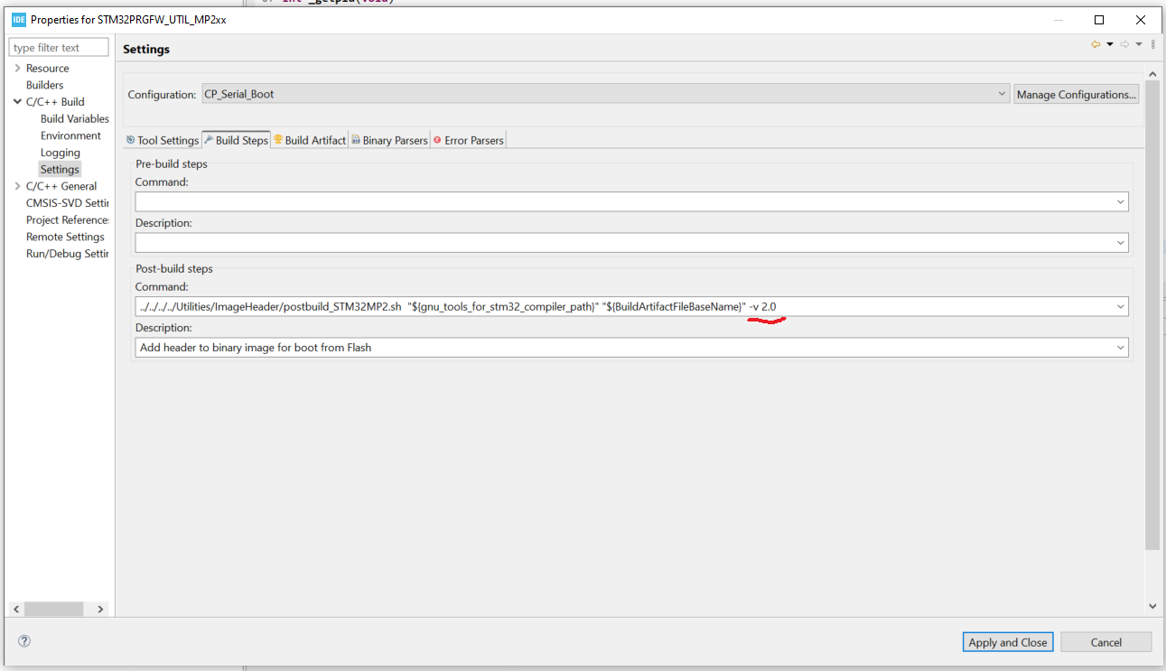Switch to the Build Steps tab
This screenshot has width=1166, height=671.
point(236,140)
